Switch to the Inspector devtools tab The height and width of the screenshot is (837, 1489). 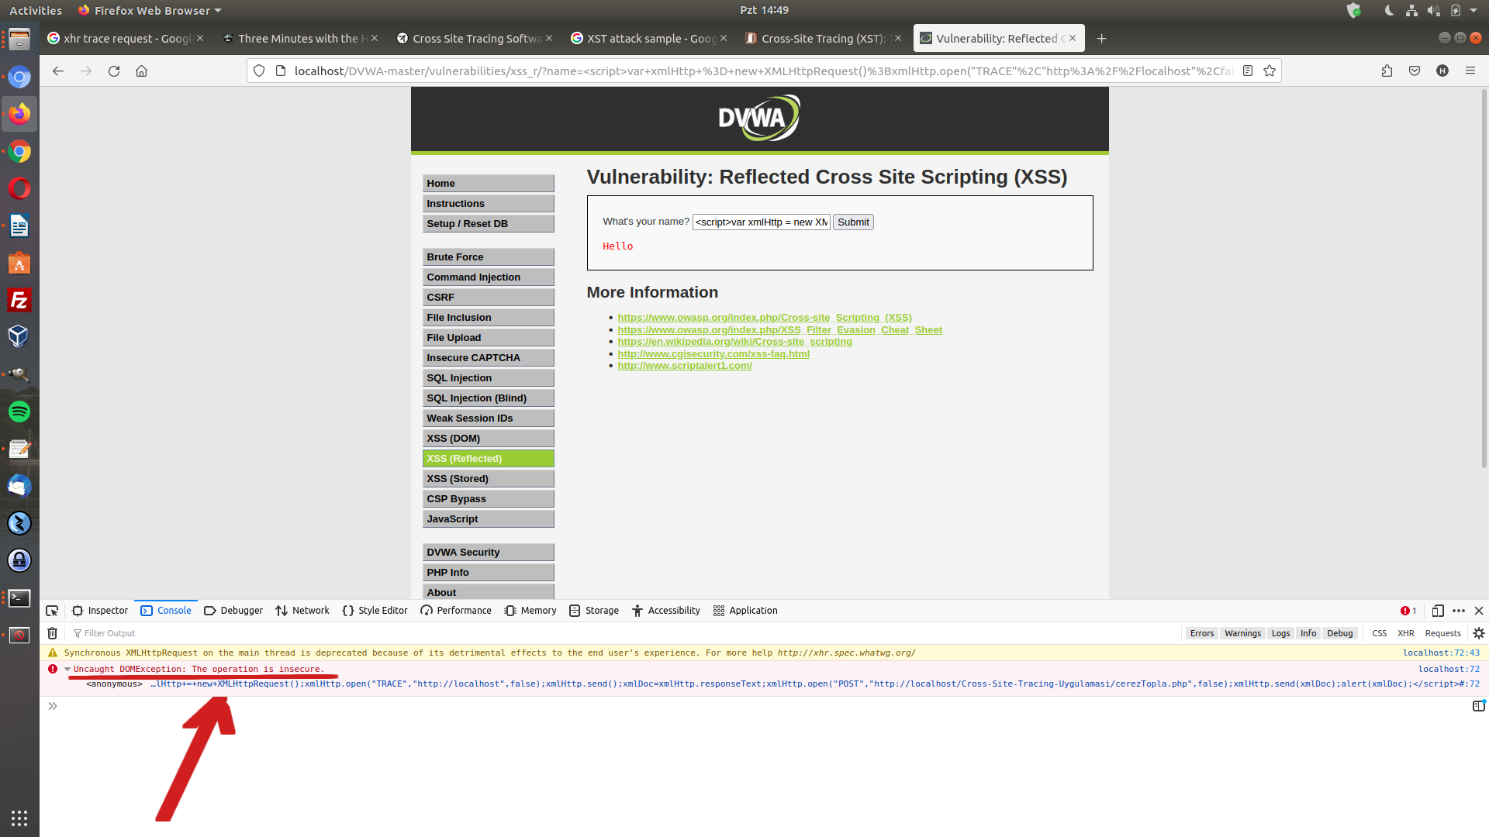(100, 611)
